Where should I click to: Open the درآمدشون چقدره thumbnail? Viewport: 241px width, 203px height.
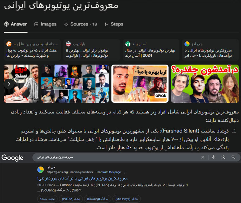pyautogui.click(x=205, y=84)
